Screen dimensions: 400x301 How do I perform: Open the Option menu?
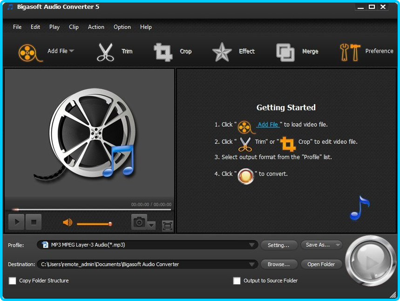[x=122, y=27]
